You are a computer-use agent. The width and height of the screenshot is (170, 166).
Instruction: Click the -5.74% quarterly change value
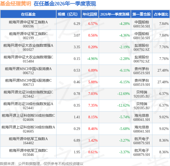[124, 117]
